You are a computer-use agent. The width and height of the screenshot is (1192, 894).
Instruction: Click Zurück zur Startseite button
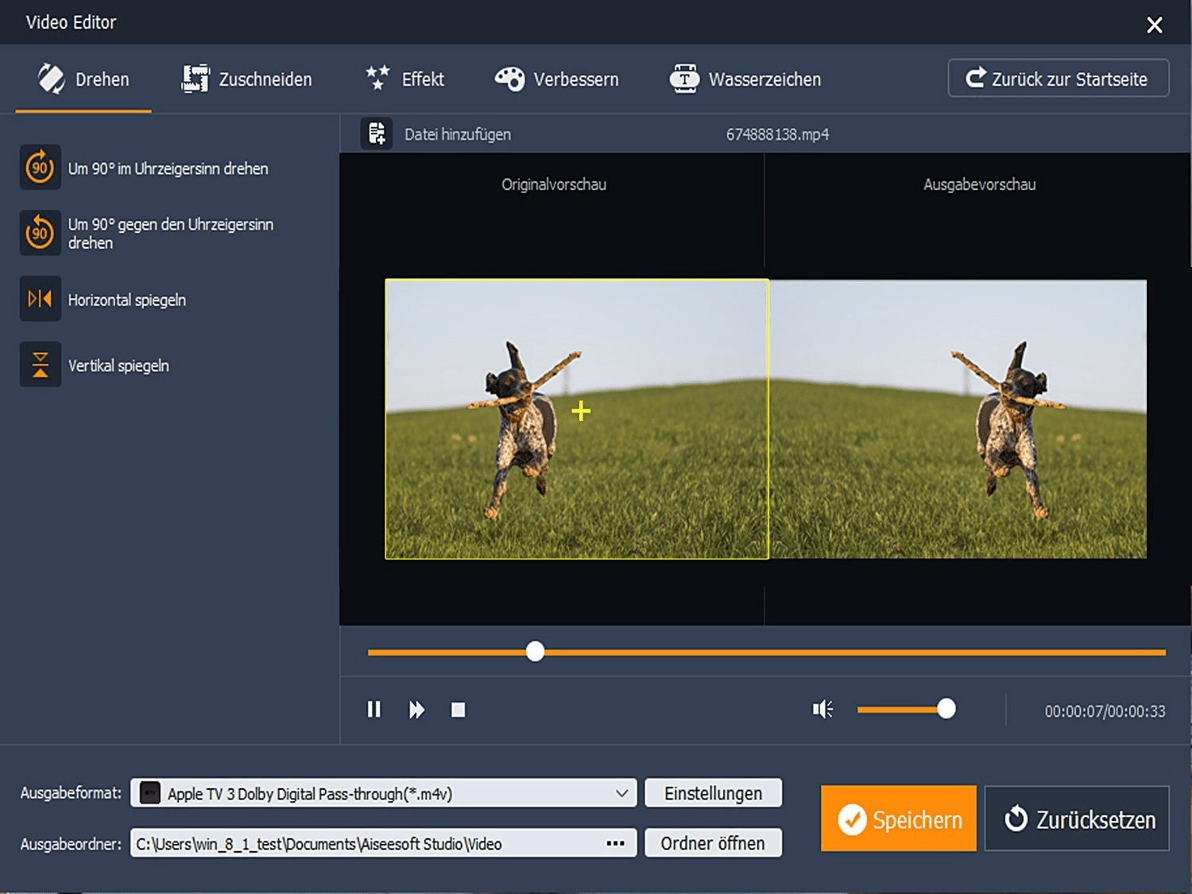pos(1058,79)
